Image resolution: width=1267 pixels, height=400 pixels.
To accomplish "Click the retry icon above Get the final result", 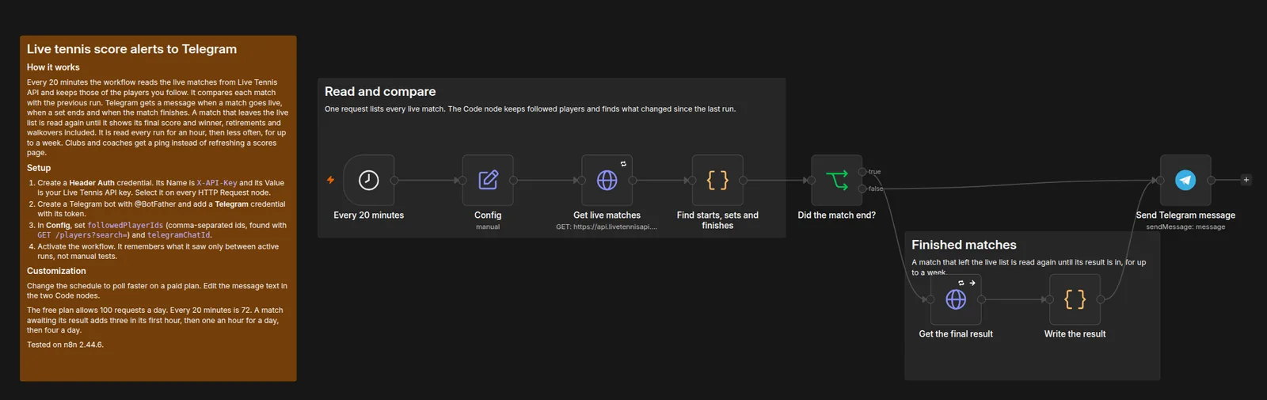I will (961, 283).
